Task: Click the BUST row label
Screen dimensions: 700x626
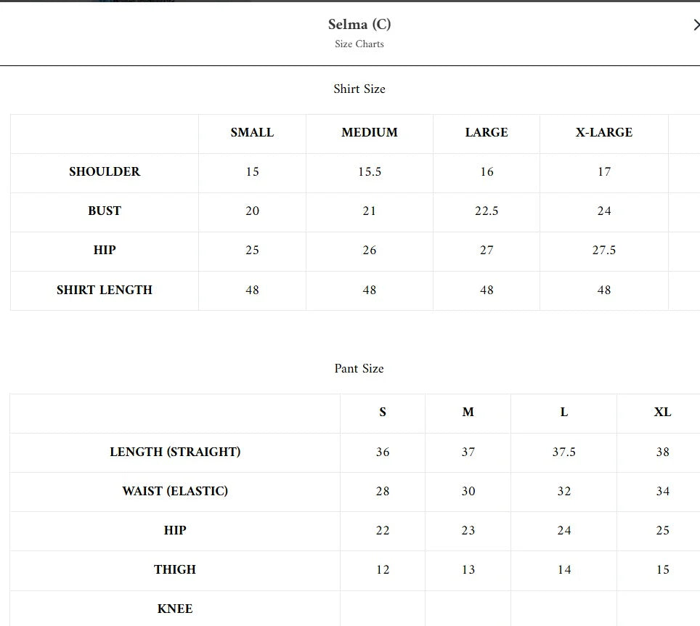Action: pos(105,211)
